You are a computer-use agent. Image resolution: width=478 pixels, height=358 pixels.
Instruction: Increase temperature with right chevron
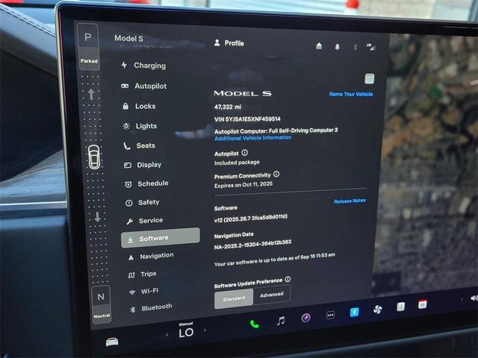tap(205, 330)
